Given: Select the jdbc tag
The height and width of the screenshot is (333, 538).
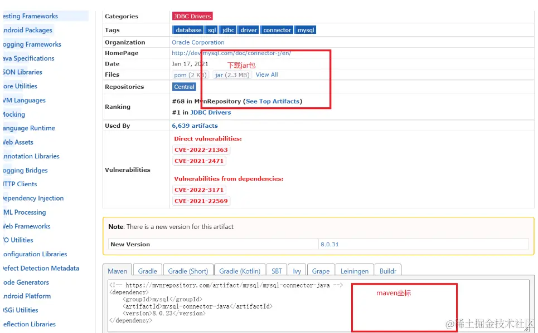Looking at the screenshot, I should (228, 30).
